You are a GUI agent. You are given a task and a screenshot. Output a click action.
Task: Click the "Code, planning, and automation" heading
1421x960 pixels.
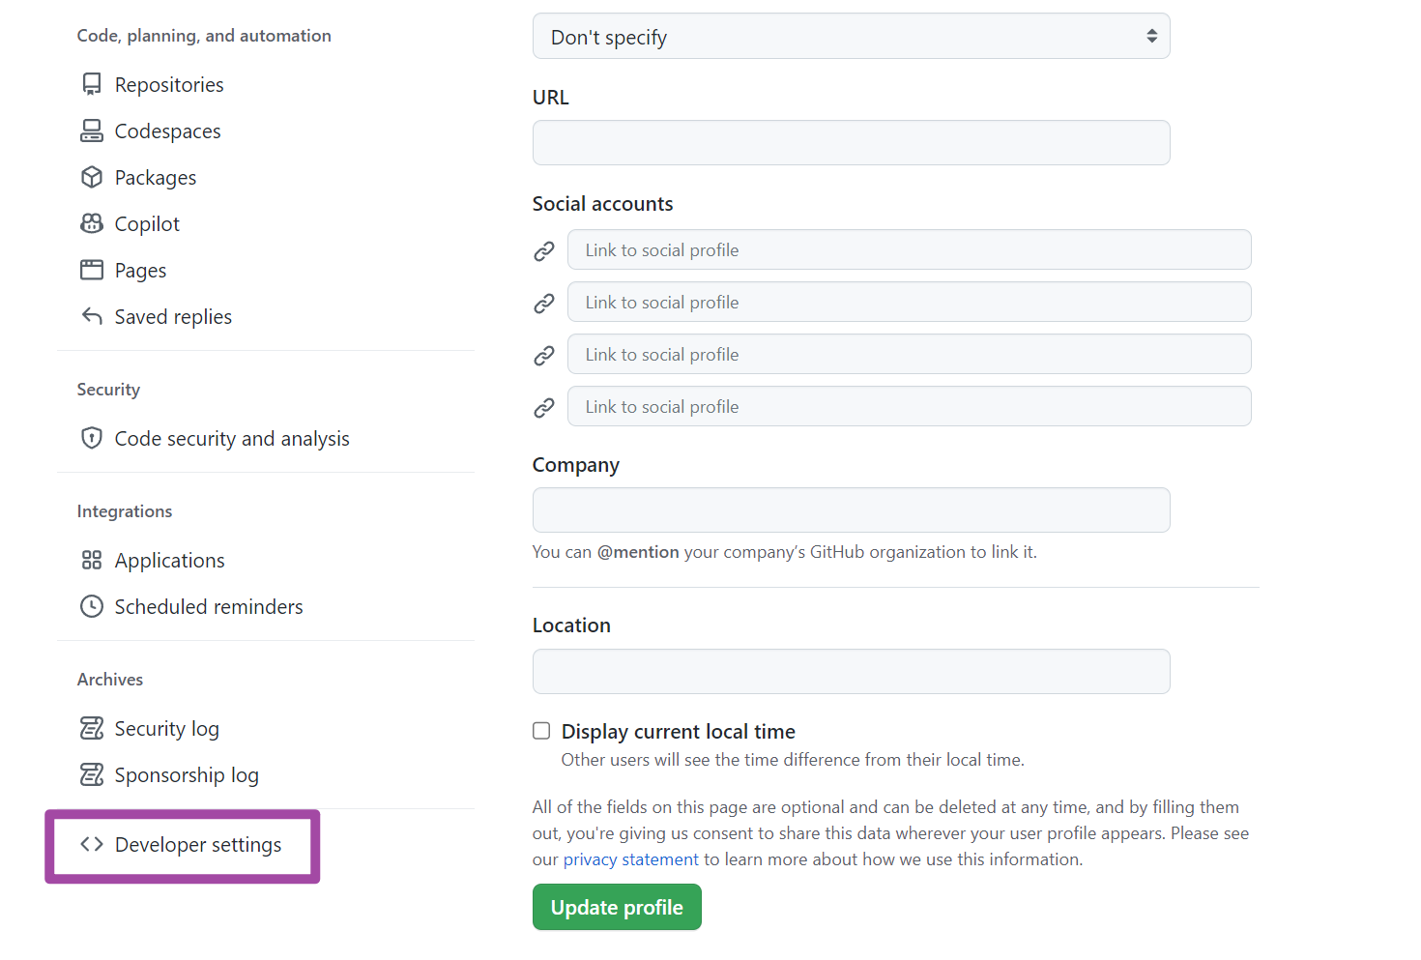pos(204,36)
